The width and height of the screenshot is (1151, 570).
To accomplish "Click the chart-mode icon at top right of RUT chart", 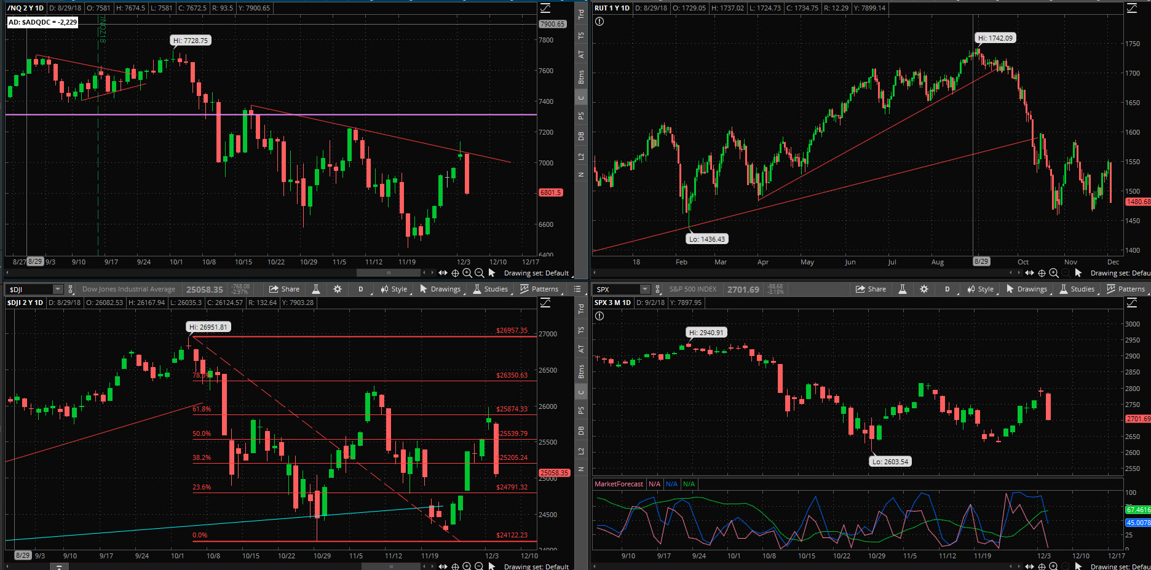I will (x=1132, y=8).
